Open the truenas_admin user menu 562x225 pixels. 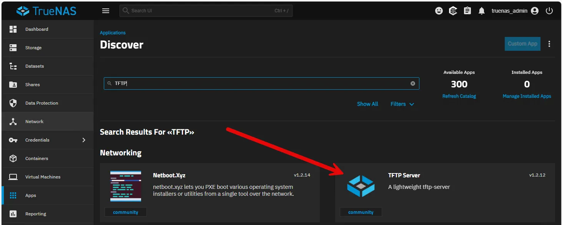point(515,11)
